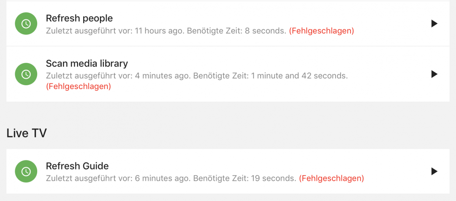Click the red Fehlgeschlagen status of Refresh people
Image resolution: width=456 pixels, height=201 pixels.
[321, 31]
